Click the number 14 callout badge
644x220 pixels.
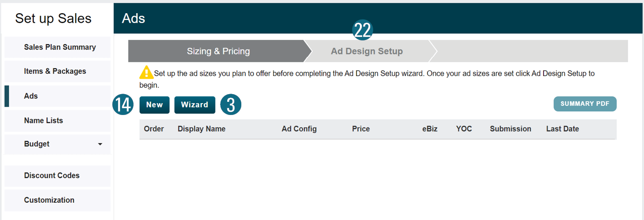click(123, 105)
